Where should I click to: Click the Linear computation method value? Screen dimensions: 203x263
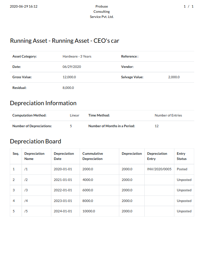[x=74, y=115]
